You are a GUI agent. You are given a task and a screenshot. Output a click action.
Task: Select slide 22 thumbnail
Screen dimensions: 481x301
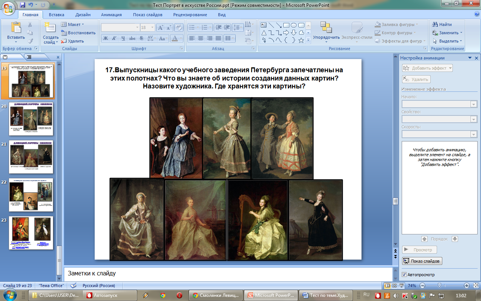click(x=31, y=195)
